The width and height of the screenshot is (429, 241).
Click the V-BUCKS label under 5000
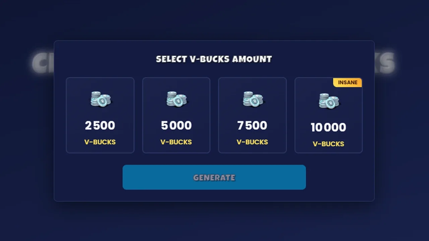(x=176, y=142)
